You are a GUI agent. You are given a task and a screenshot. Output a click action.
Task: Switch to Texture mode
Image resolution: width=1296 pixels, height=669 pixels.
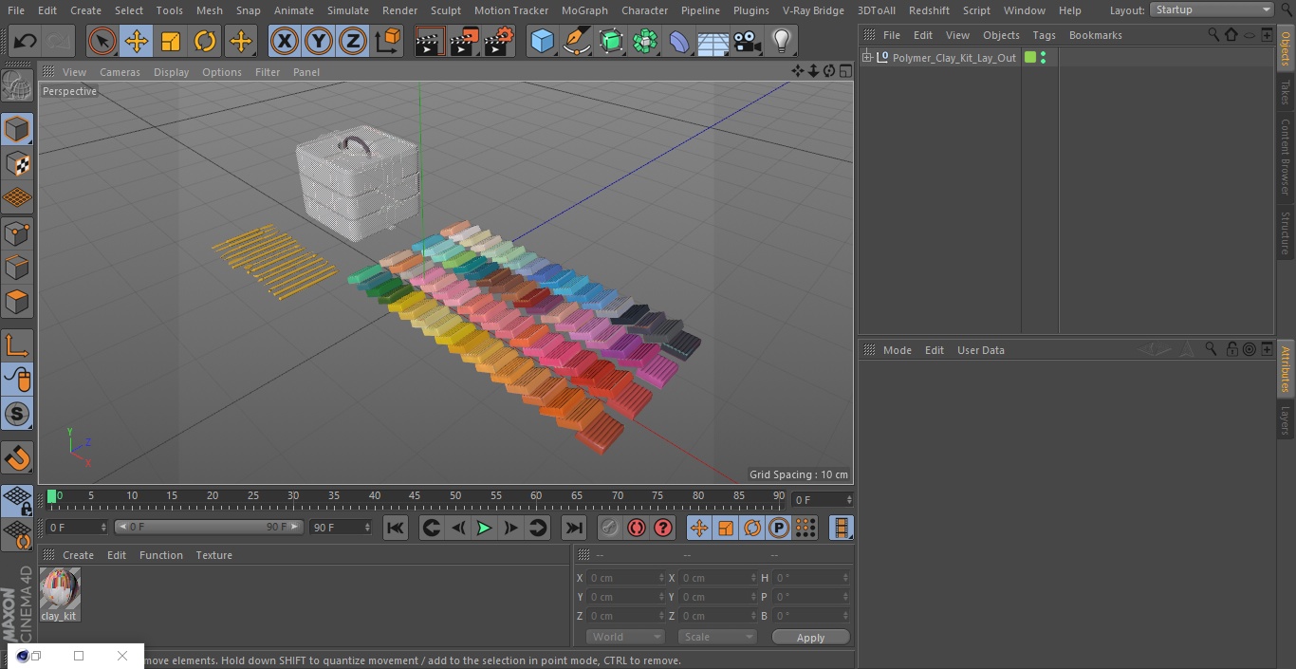pyautogui.click(x=17, y=163)
